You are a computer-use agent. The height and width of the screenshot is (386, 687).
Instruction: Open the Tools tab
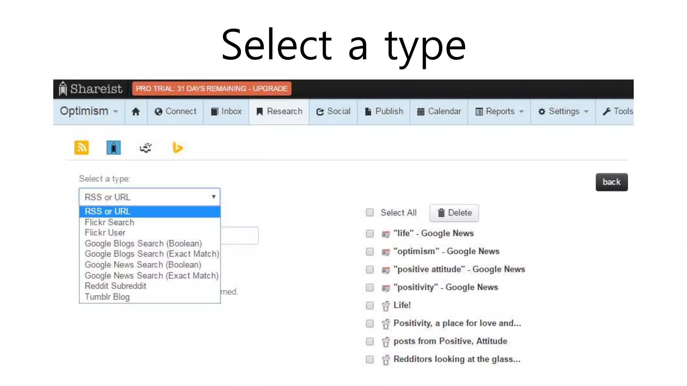(615, 112)
